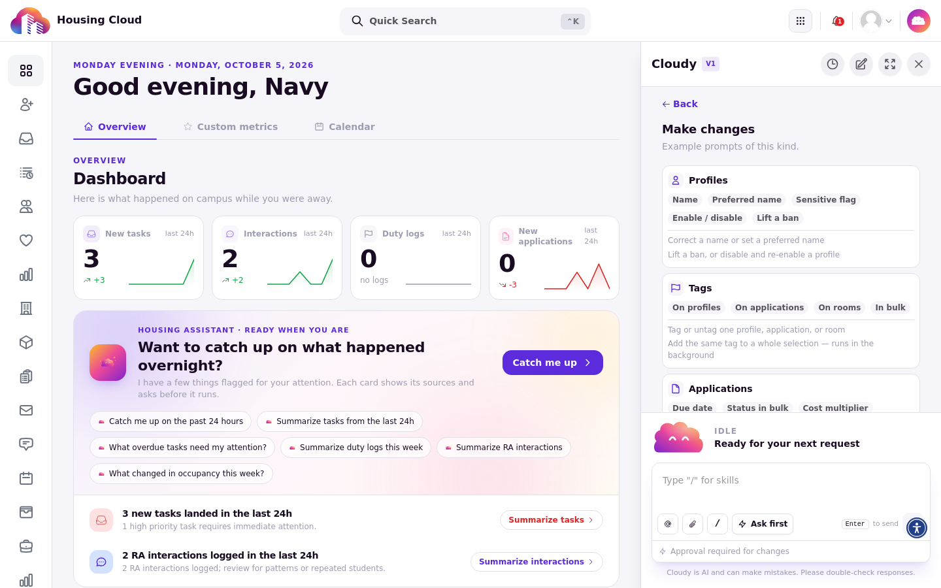Screen dimensions: 941x588
Task: Start a new Cloudy chat with edit icon
Action: point(861,64)
